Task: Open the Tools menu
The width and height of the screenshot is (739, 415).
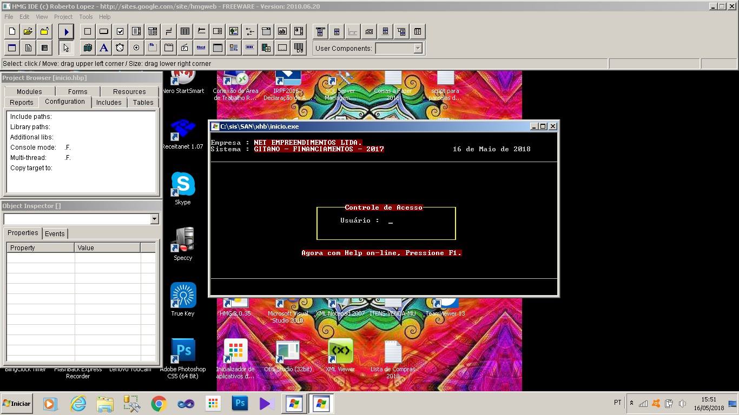Action: click(86, 17)
